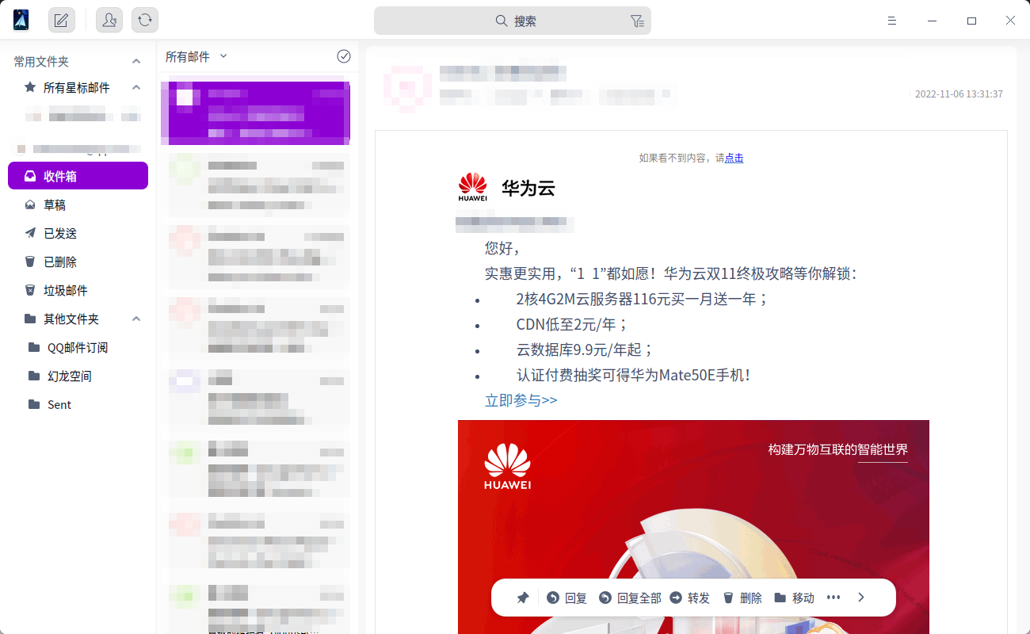
Task: Open the search filter options icon
Action: click(637, 21)
